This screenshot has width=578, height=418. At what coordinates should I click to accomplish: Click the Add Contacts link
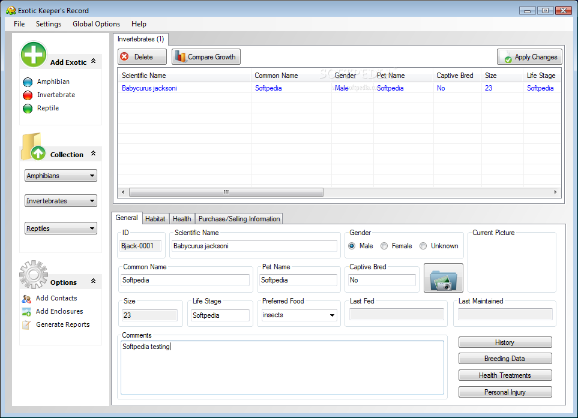(56, 298)
